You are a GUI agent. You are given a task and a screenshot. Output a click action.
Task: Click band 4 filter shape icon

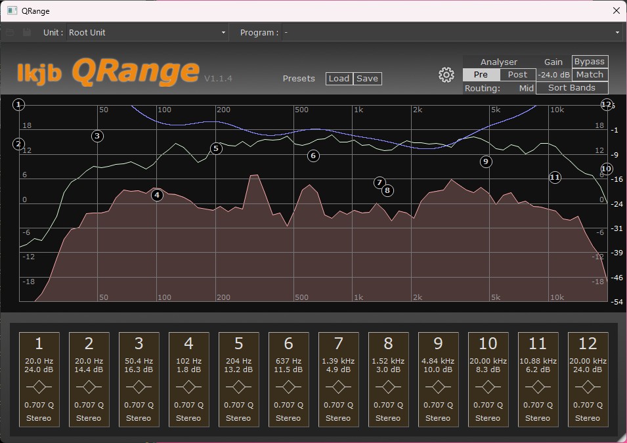(x=188, y=386)
